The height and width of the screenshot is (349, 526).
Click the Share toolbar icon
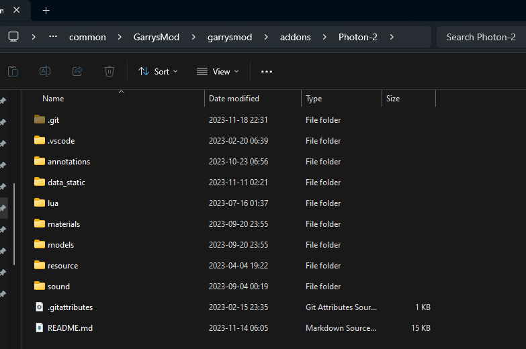coord(77,71)
